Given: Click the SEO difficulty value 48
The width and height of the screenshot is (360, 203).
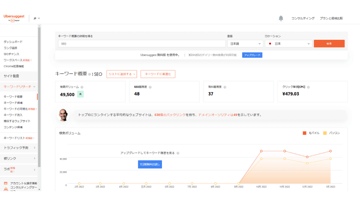Looking at the screenshot, I should pos(137,94).
